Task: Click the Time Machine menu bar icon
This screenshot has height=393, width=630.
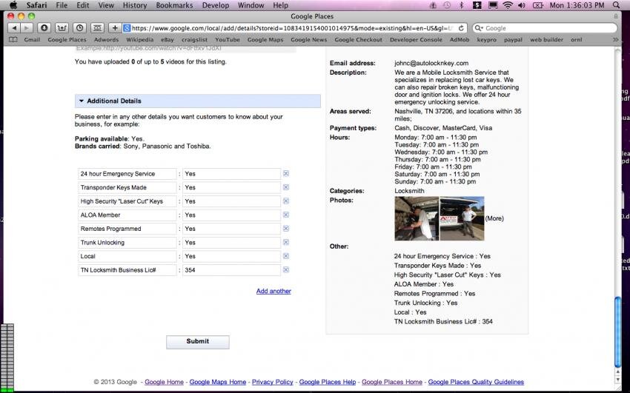Action: (x=447, y=5)
